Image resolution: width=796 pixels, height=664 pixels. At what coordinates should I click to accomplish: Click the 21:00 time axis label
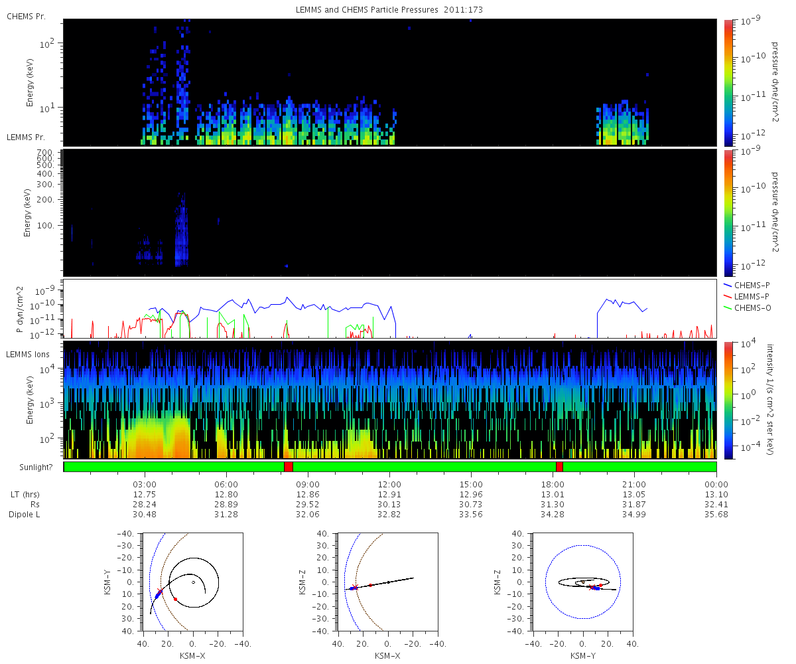[x=634, y=485]
